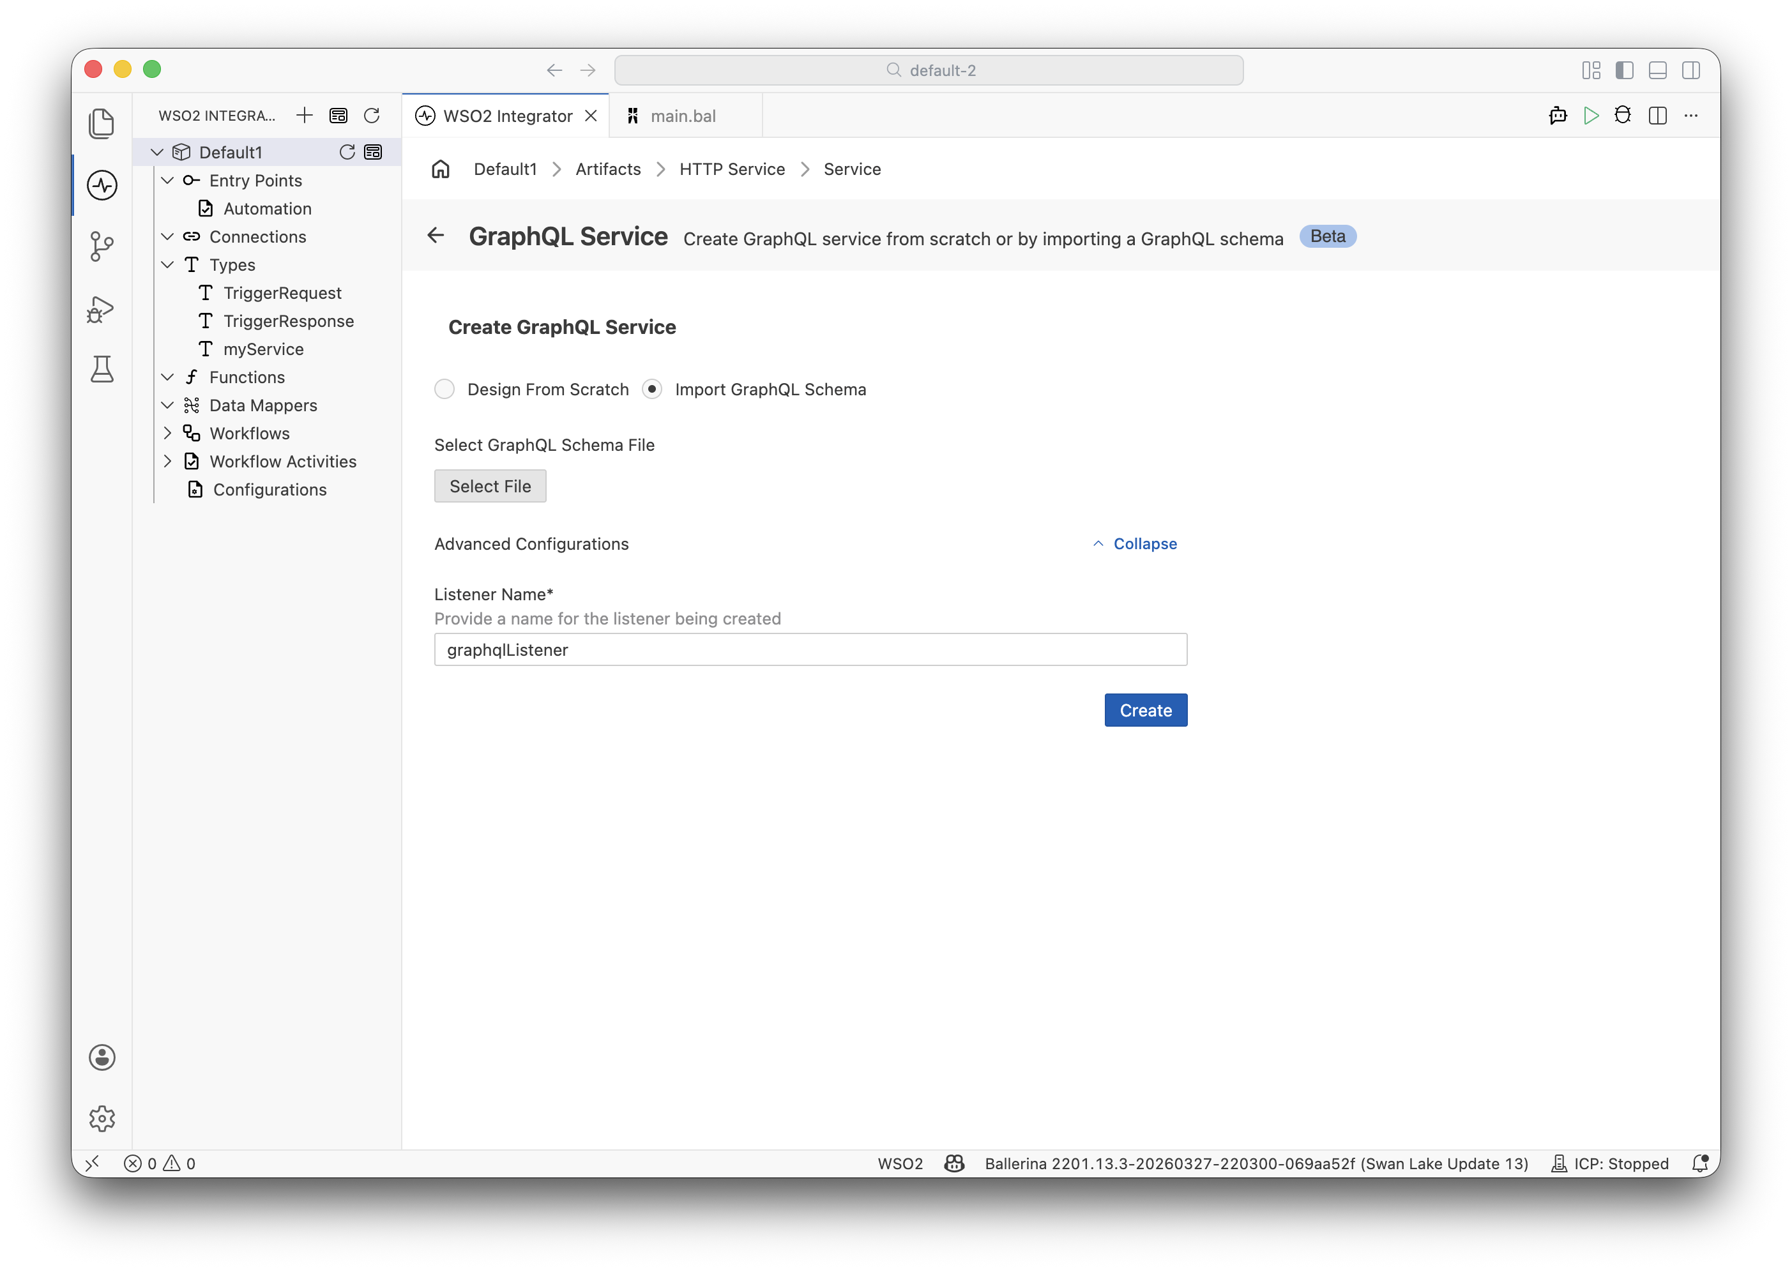Click Default1 in the breadcrumb

[505, 169]
